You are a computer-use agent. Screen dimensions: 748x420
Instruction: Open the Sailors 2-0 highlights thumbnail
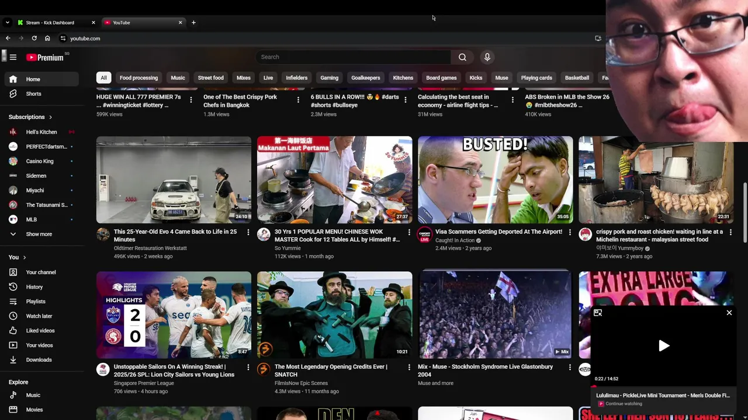[x=174, y=315]
